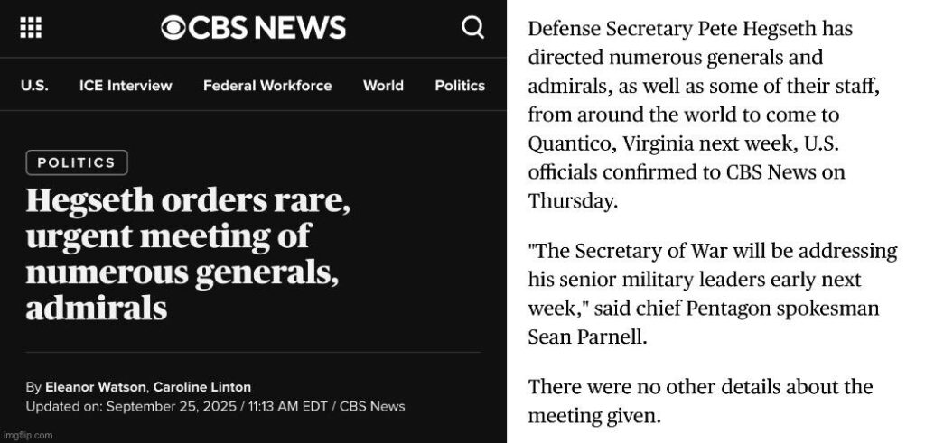Screen dimensions: 925x443
Task: Click the POLITICS category badge
Action: tap(77, 162)
